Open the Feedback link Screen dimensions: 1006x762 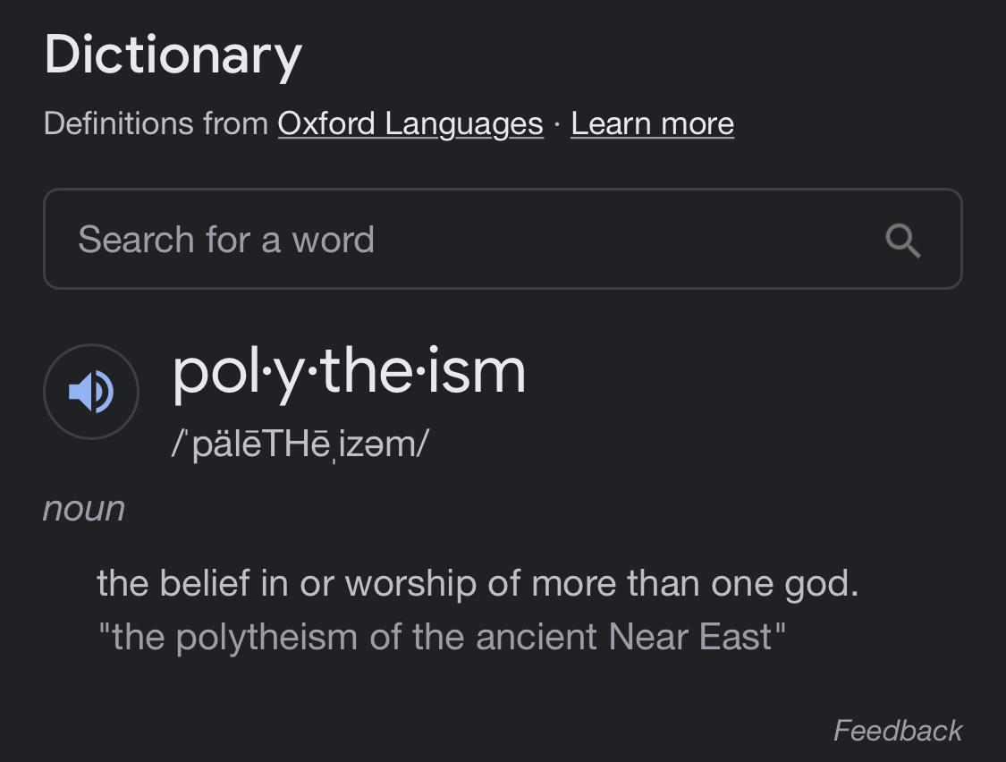[897, 731]
